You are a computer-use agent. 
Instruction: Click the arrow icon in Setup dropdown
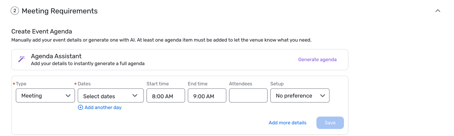click(323, 96)
